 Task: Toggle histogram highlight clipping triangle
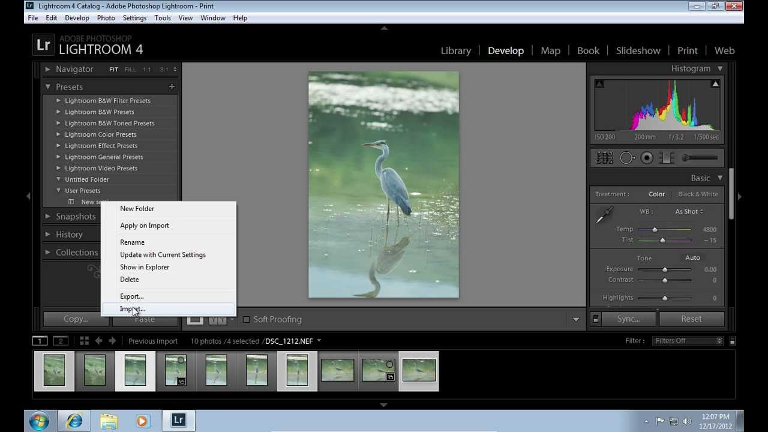(x=715, y=84)
